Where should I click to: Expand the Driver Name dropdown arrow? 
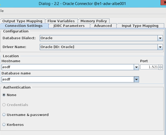(160, 47)
